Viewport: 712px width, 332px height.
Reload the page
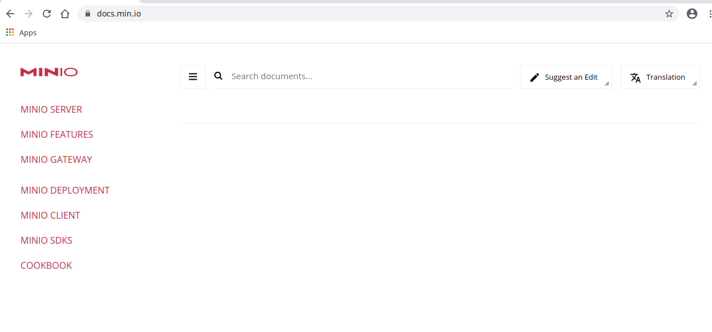(46, 13)
